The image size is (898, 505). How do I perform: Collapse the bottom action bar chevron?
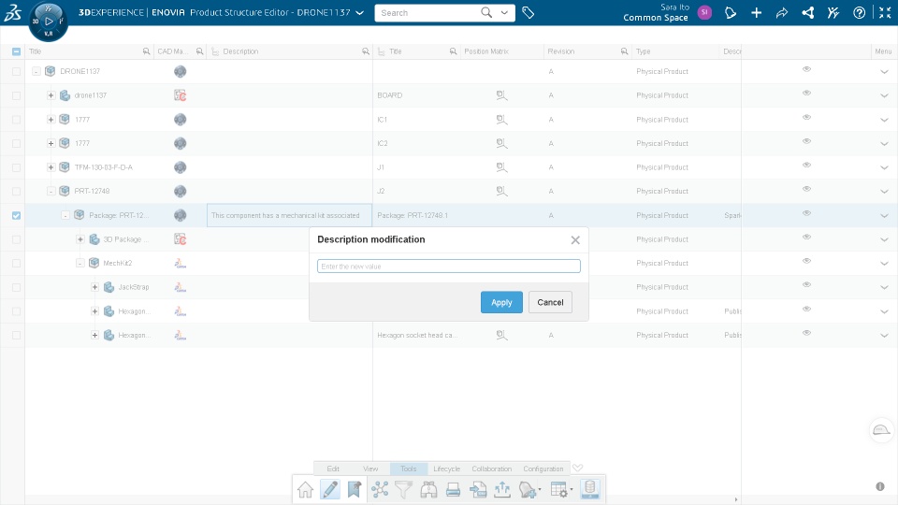[578, 468]
